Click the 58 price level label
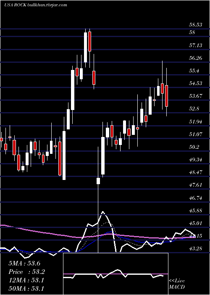Screen dimensions: 210x295 [192, 32]
